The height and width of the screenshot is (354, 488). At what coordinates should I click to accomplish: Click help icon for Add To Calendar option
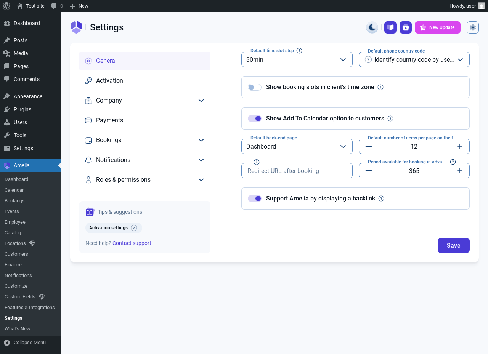coord(390,119)
